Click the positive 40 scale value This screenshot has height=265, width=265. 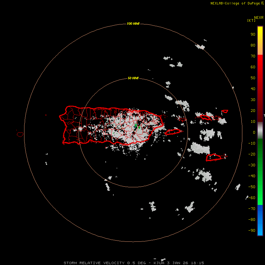point(253,89)
